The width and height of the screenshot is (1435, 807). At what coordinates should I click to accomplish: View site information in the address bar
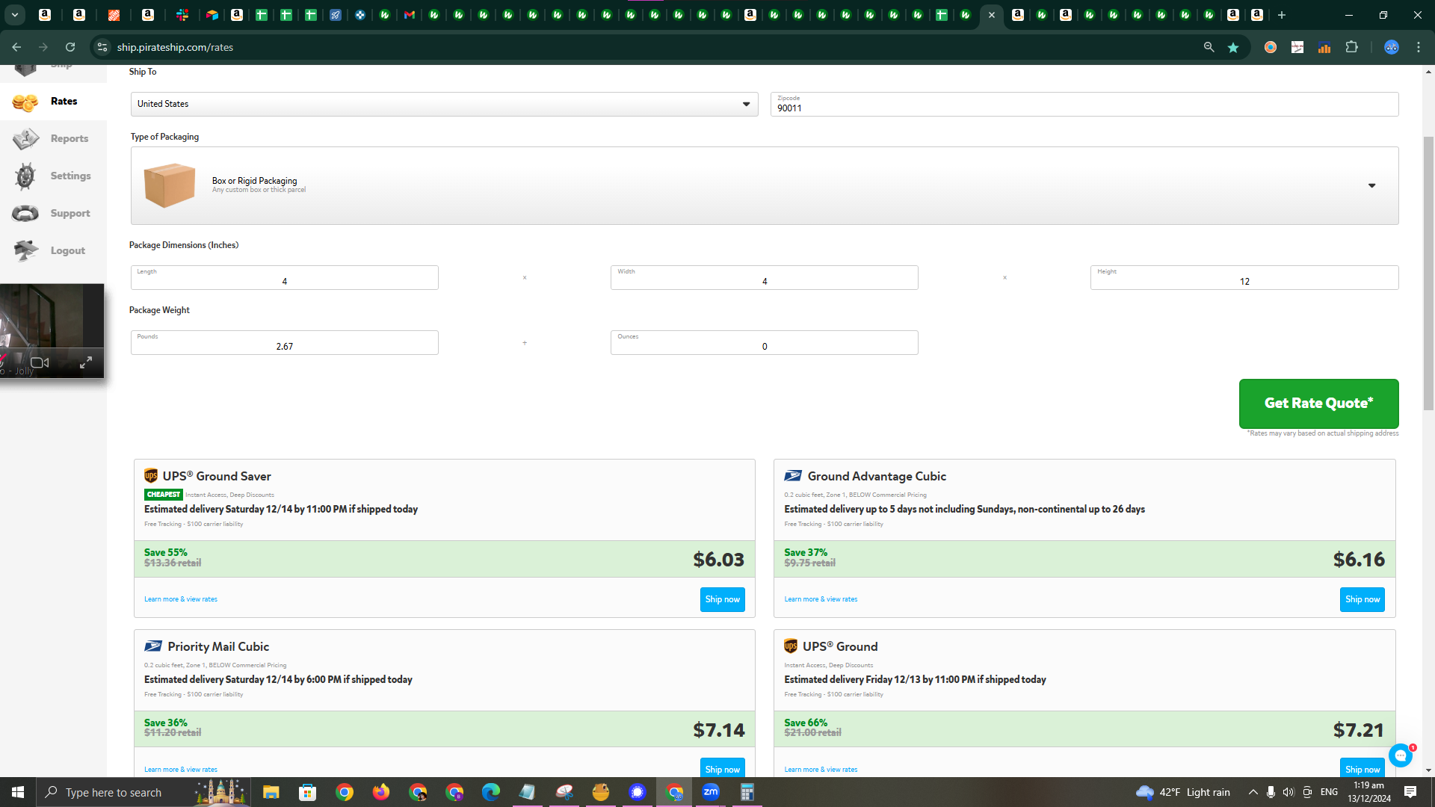coord(102,47)
